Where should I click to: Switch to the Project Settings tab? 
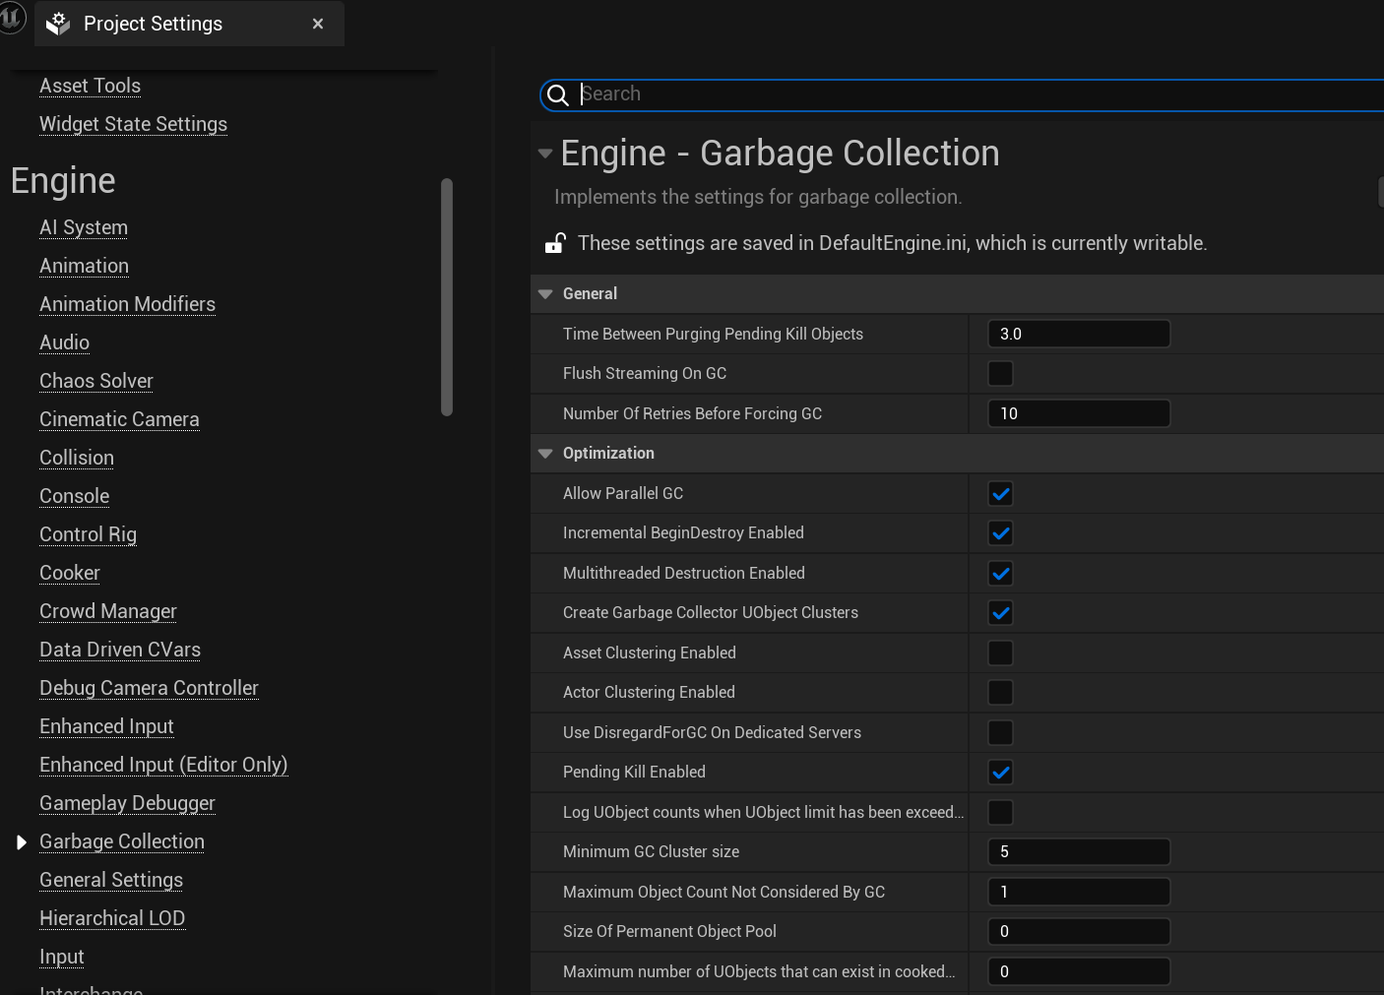(153, 24)
